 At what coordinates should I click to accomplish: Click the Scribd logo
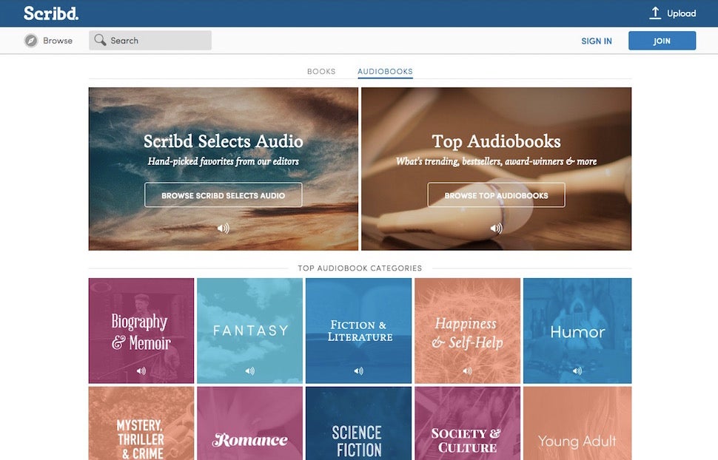pos(51,13)
